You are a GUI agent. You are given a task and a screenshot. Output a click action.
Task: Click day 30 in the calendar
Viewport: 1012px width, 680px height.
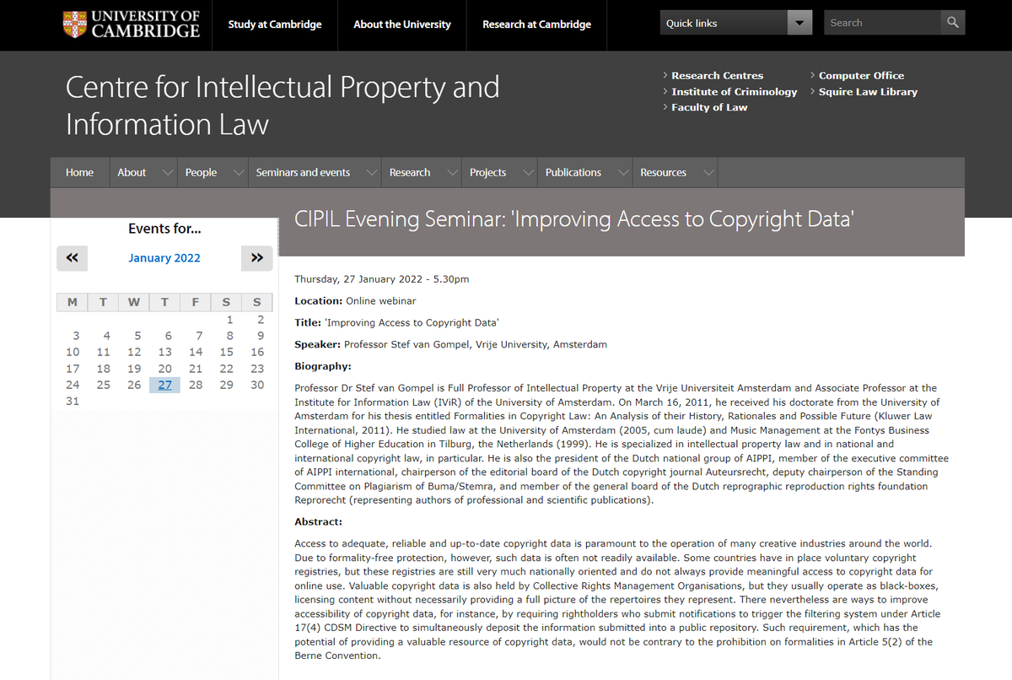click(x=257, y=385)
